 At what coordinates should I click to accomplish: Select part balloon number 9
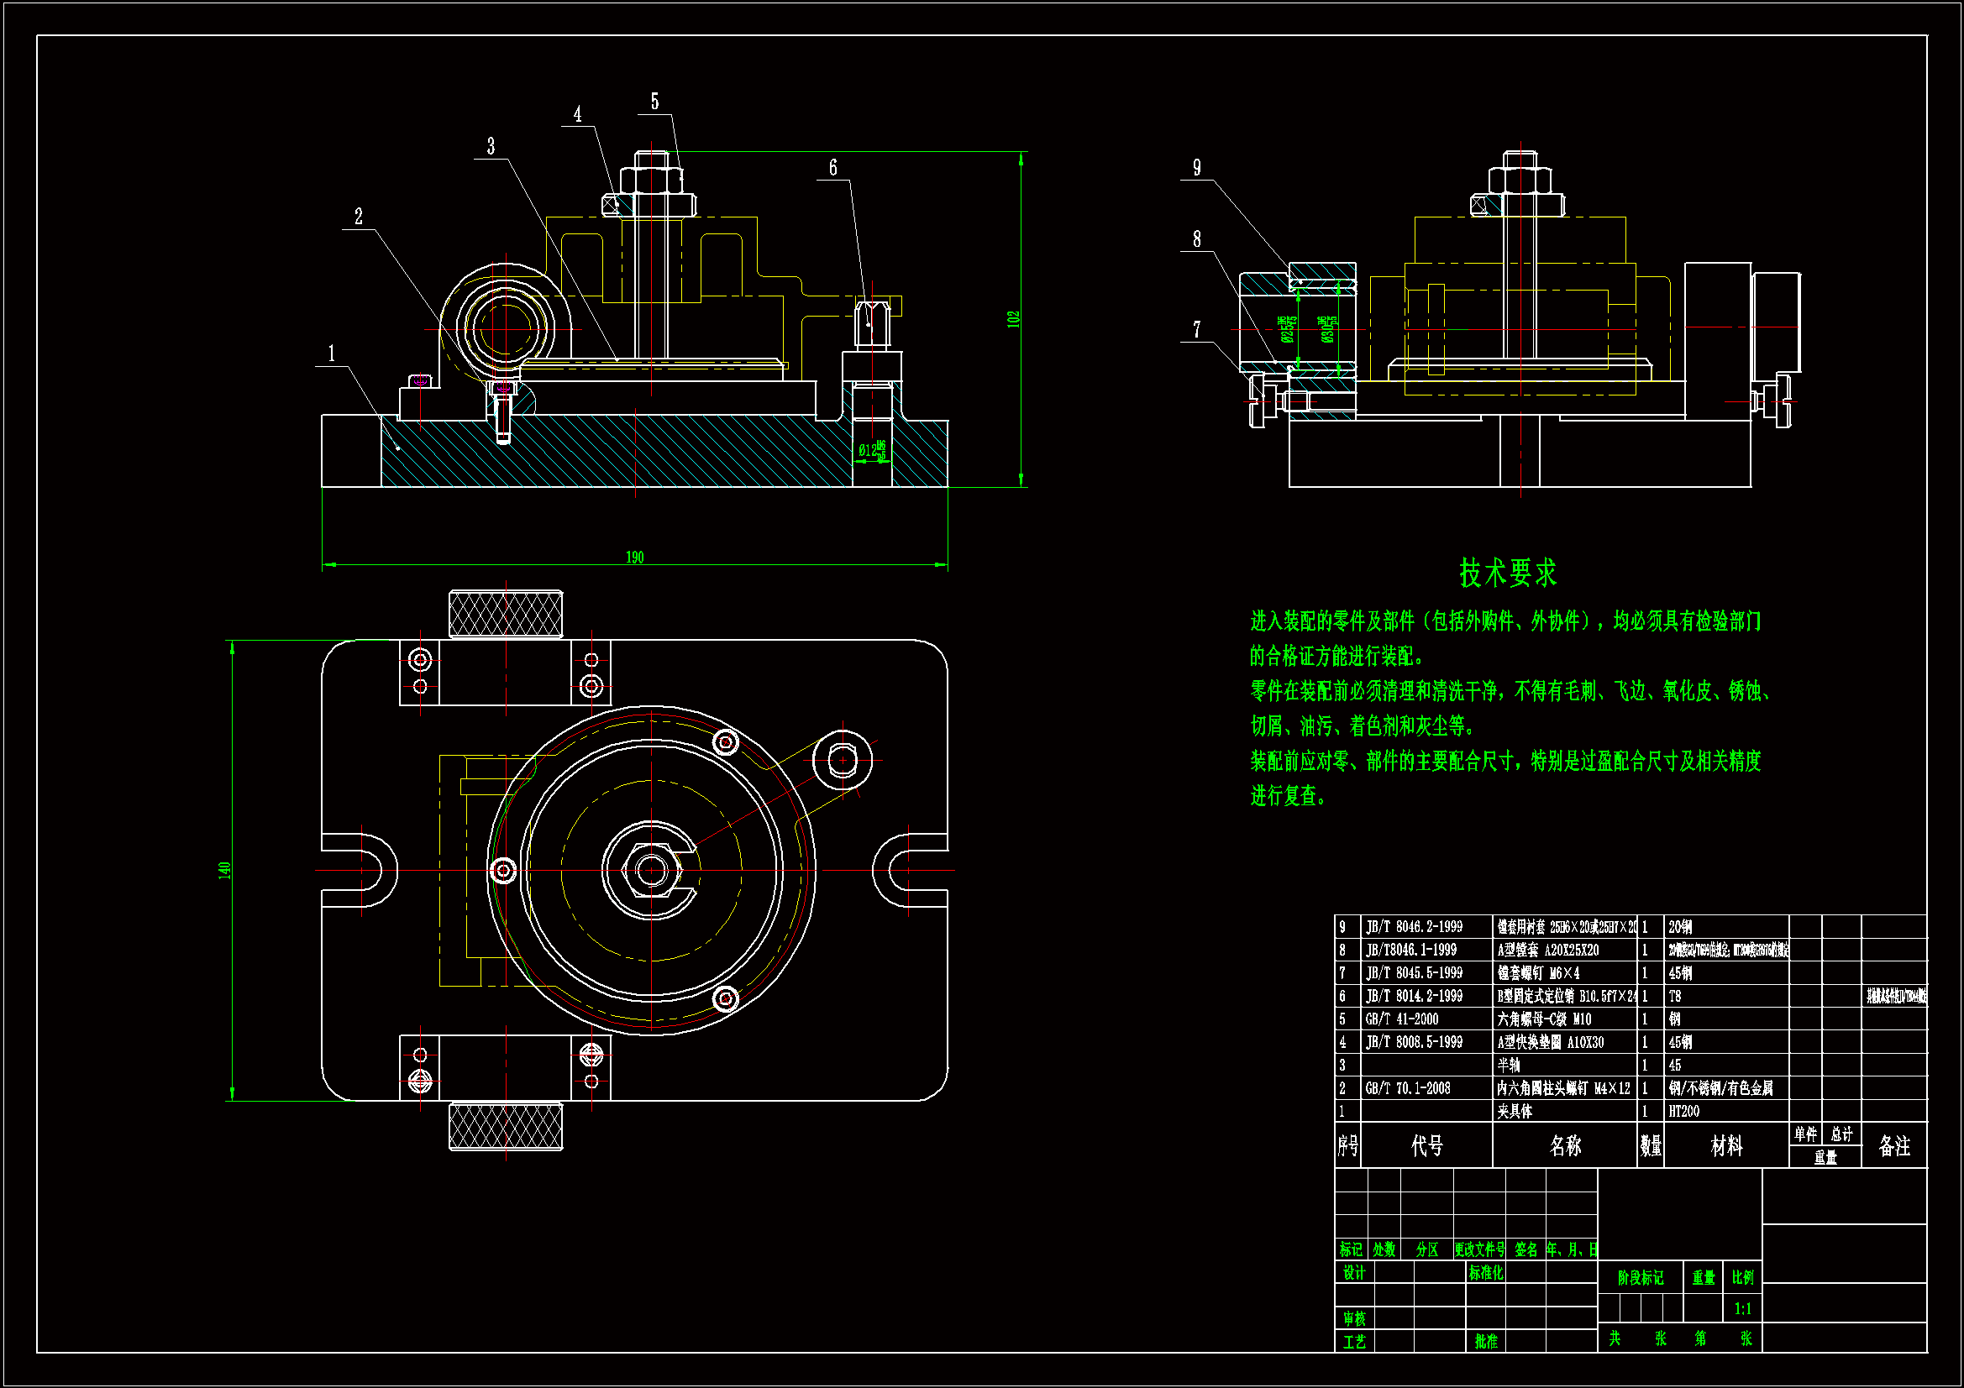pyautogui.click(x=1197, y=168)
